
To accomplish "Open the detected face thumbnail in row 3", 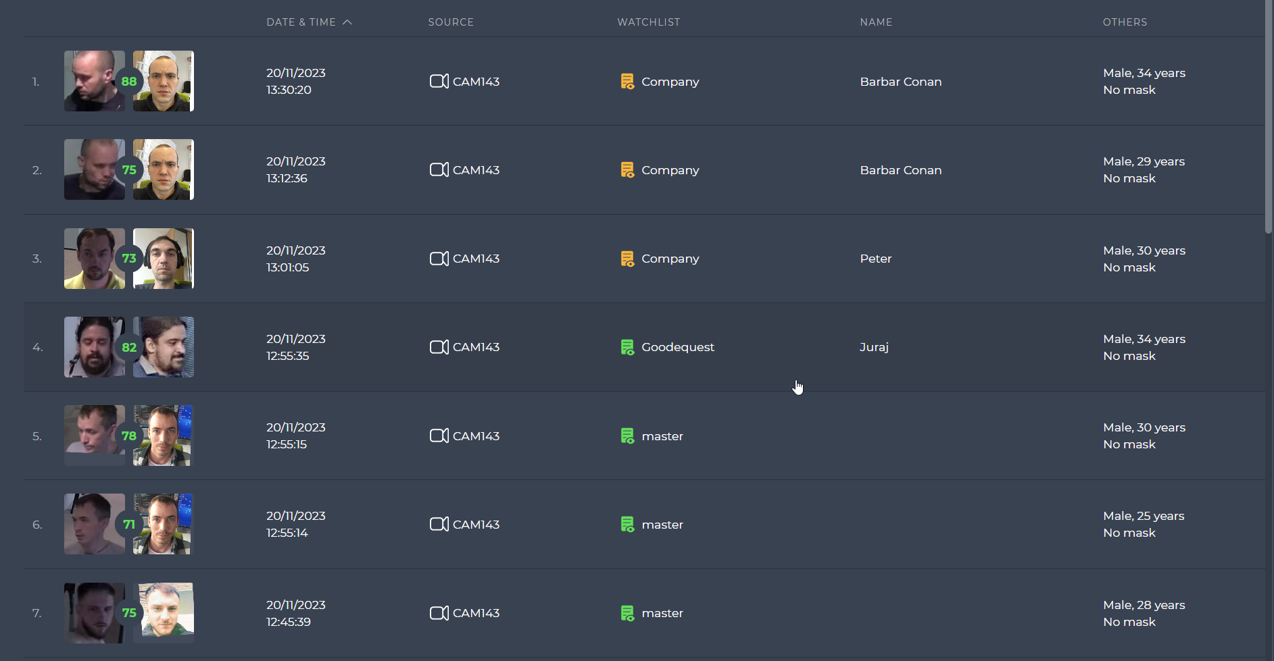I will click(x=95, y=259).
